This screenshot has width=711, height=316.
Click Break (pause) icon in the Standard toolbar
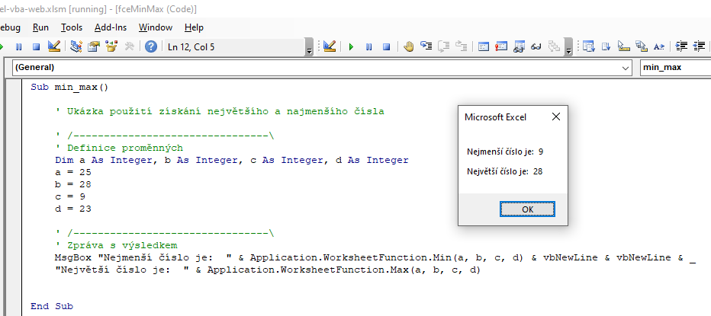(x=18, y=46)
